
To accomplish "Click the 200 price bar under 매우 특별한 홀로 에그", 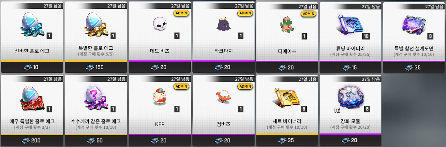I will (x=32, y=141).
